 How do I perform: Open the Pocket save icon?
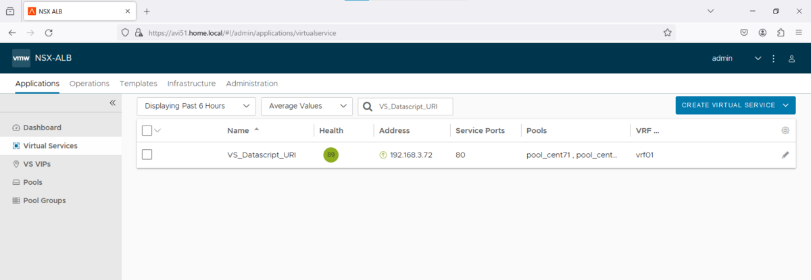743,32
